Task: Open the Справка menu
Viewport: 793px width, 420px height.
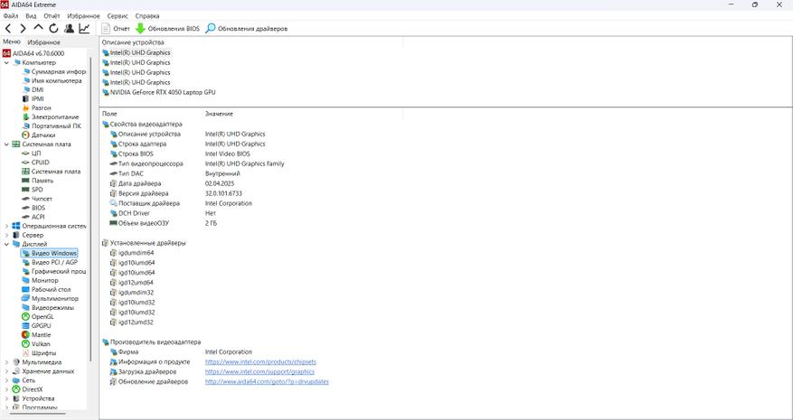Action: tap(147, 16)
